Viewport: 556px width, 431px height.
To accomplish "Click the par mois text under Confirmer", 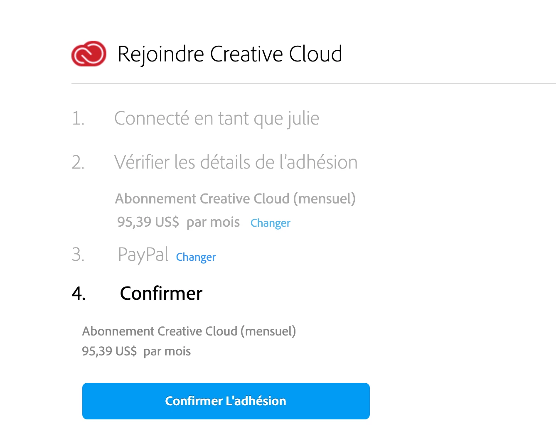I will (x=167, y=352).
